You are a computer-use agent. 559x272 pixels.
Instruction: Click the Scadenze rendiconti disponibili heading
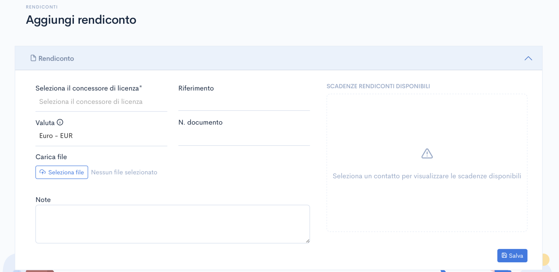pos(378,86)
